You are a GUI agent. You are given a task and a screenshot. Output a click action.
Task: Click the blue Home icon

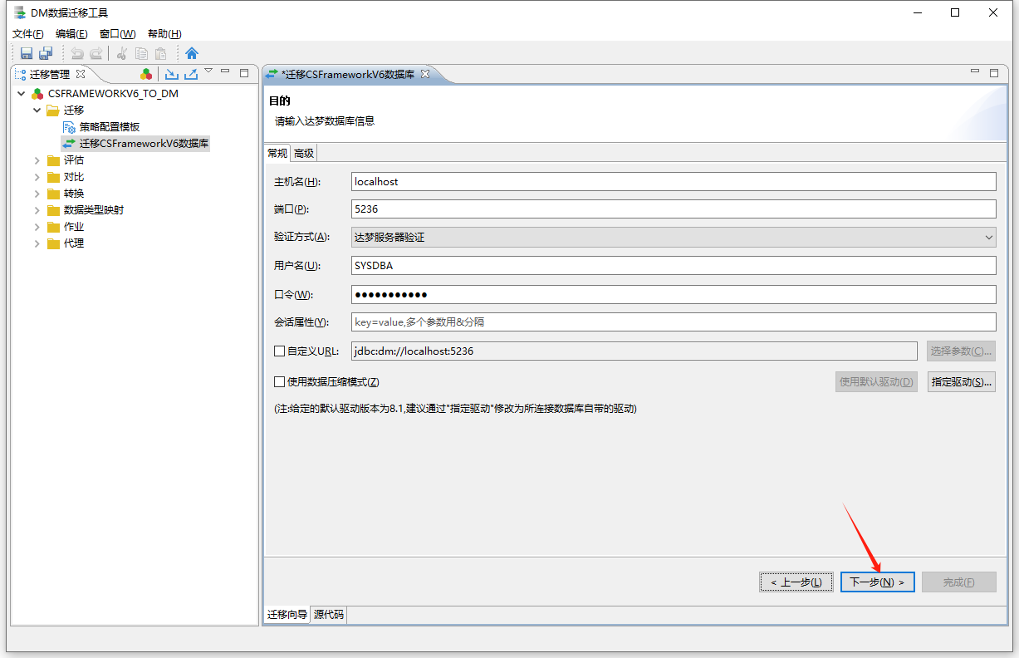[x=192, y=53]
